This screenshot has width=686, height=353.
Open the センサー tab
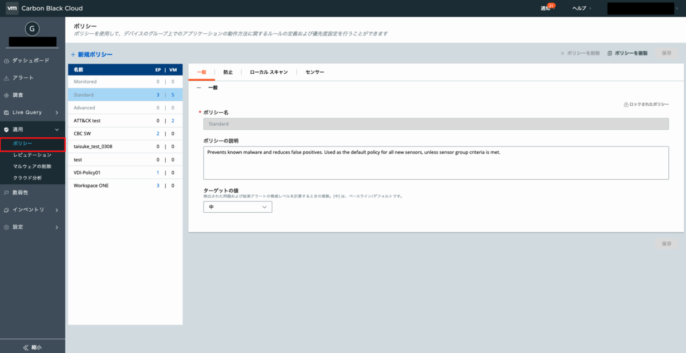tap(315, 72)
